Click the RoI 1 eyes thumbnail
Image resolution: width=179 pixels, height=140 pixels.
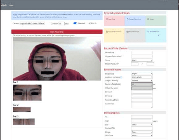click(27, 93)
